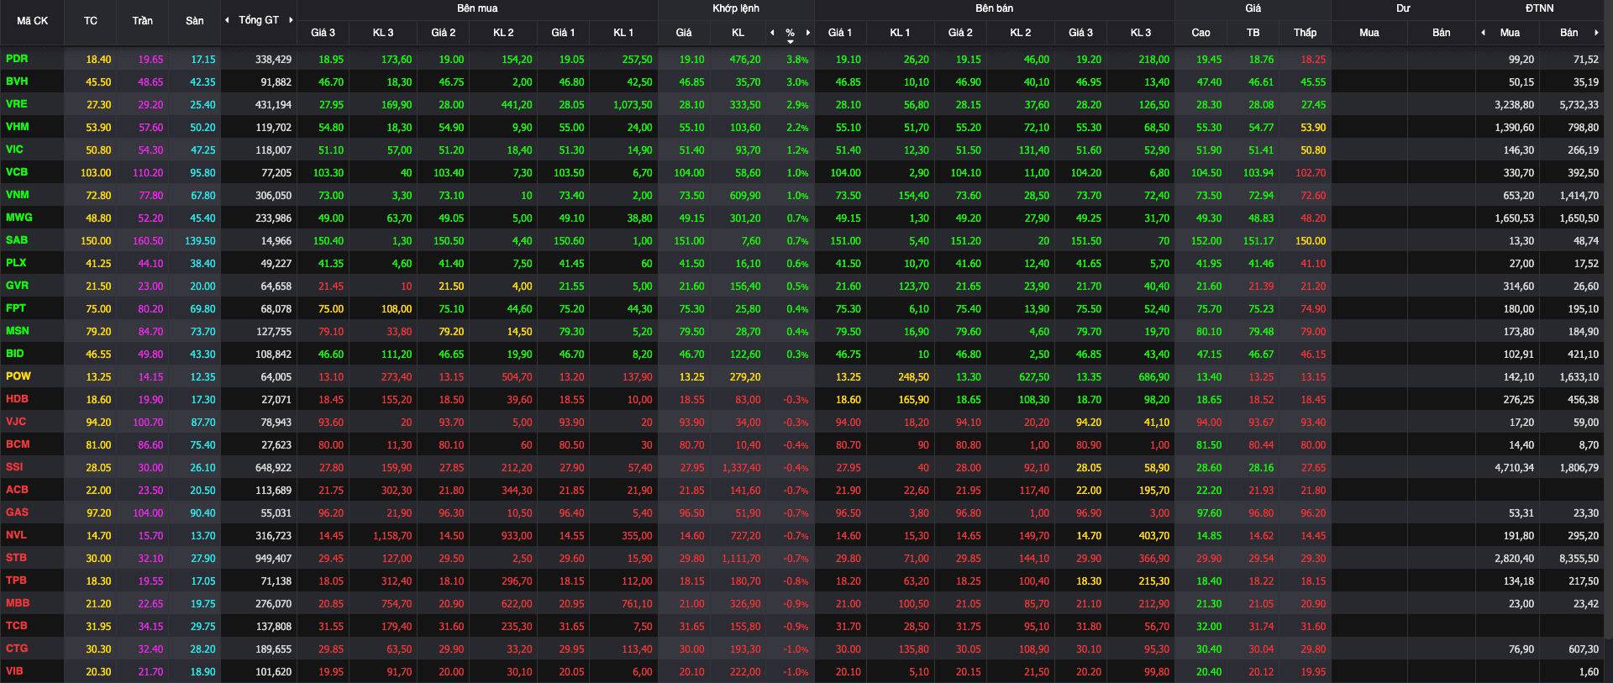This screenshot has height=683, width=1613.
Task: Click the Dư group header
Action: point(1403,8)
